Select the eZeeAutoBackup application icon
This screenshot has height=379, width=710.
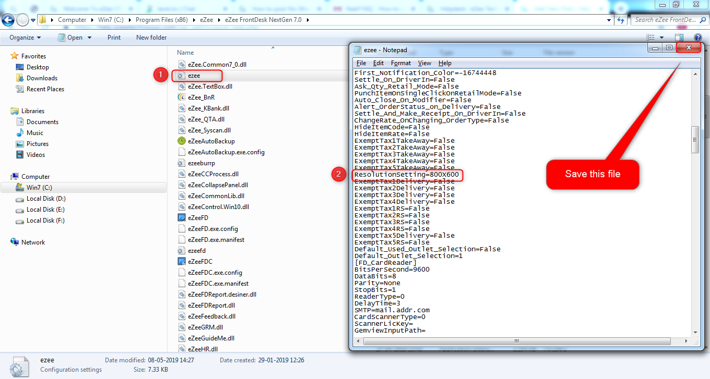pos(182,141)
